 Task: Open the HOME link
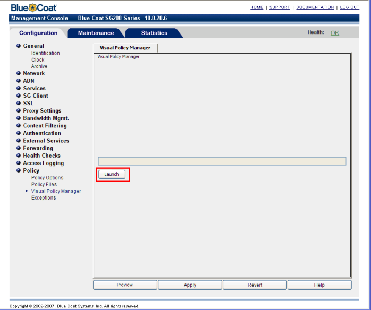257,7
